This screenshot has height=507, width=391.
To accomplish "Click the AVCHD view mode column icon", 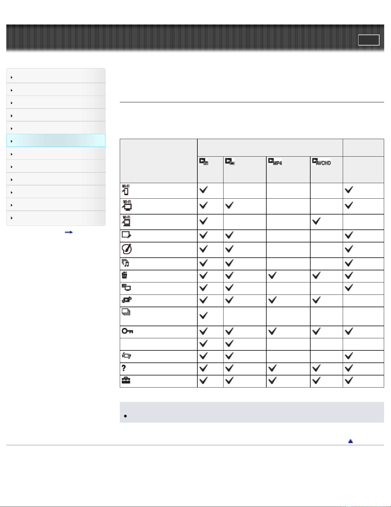I will 321,162.
